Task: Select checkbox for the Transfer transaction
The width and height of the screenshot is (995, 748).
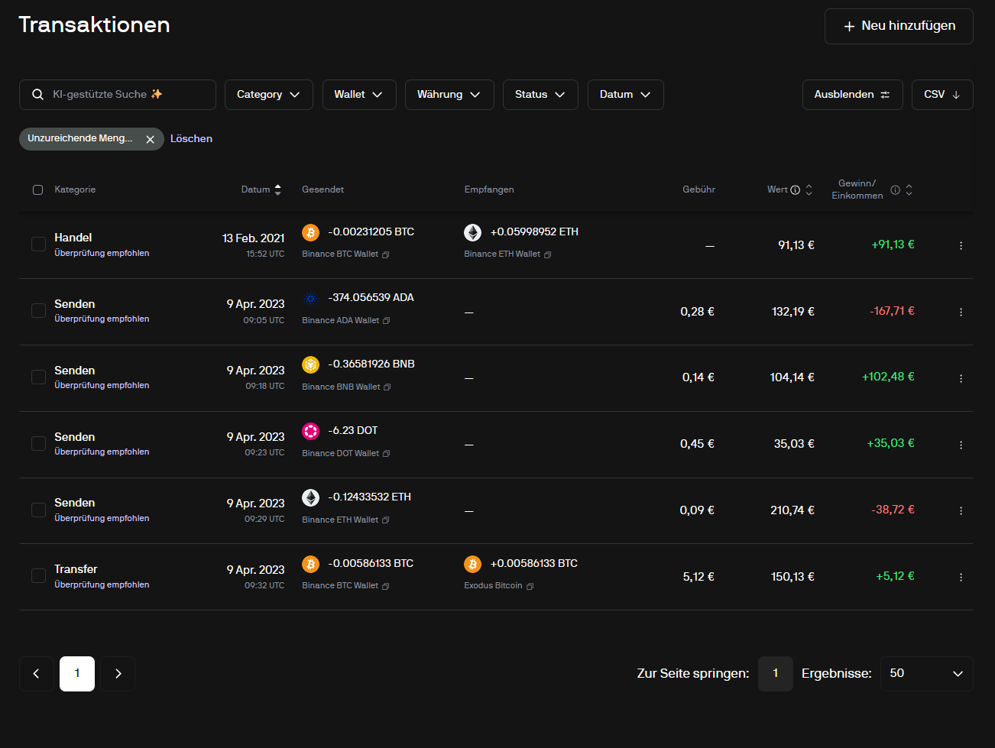Action: (38, 576)
